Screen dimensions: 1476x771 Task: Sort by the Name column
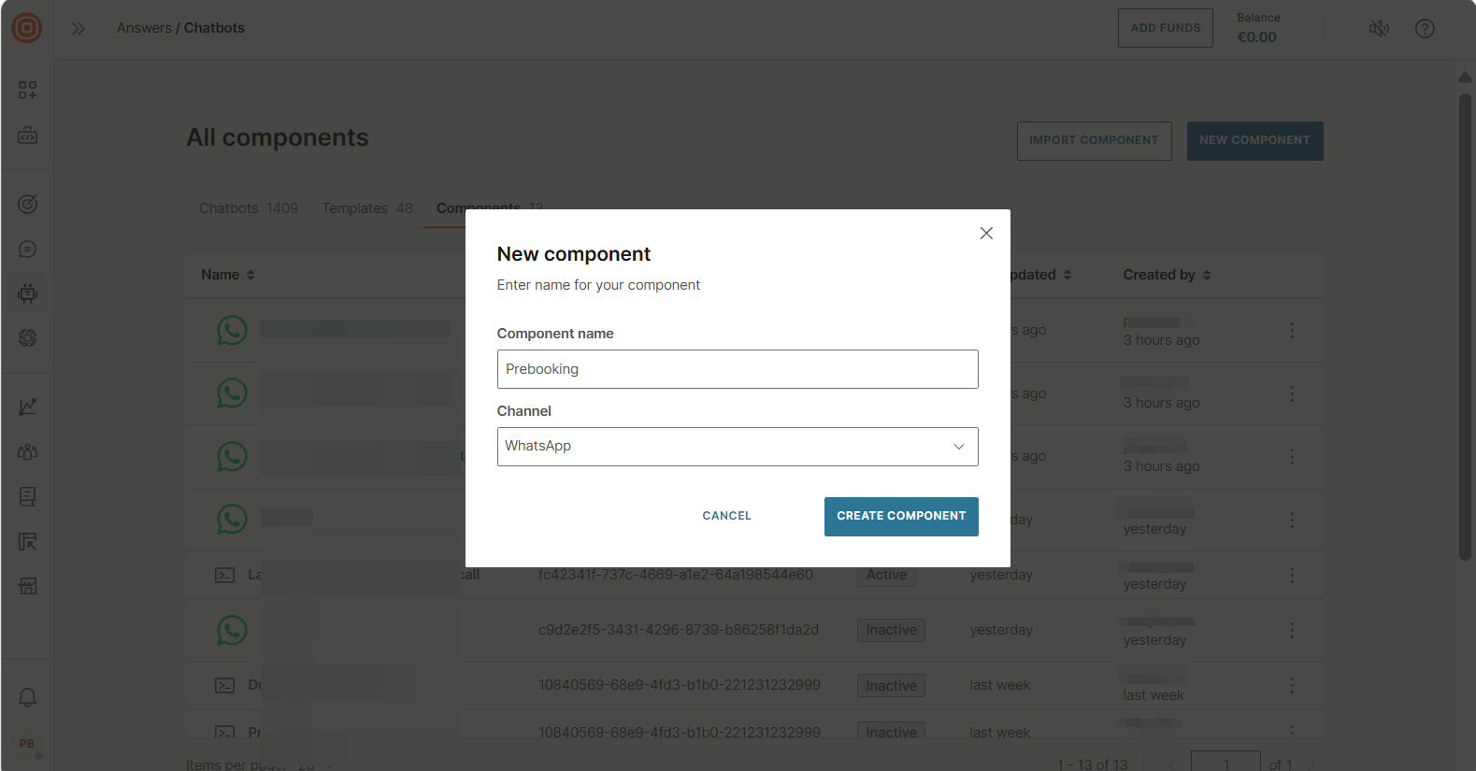pyautogui.click(x=228, y=275)
